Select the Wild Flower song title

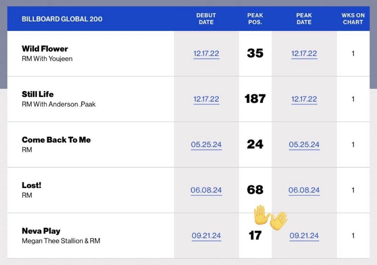point(45,49)
